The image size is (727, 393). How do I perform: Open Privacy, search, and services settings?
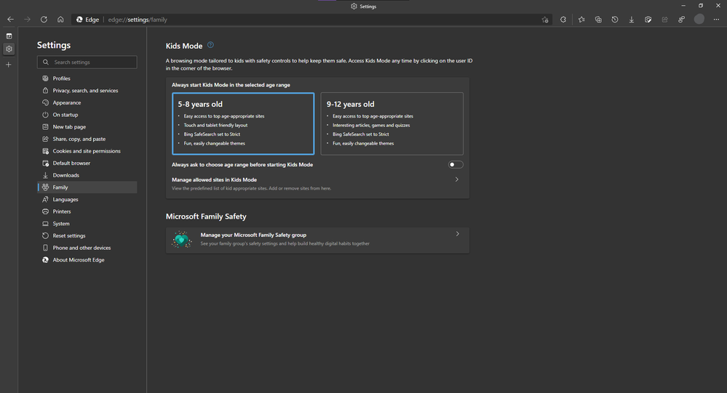tap(87, 90)
